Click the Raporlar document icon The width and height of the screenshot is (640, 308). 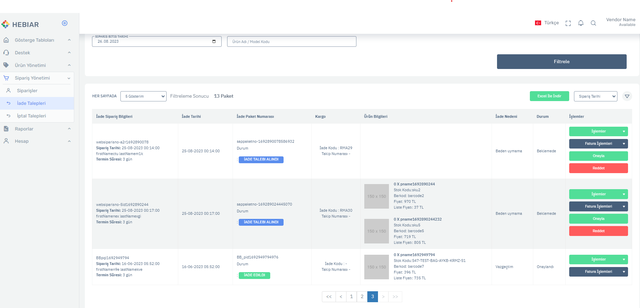pyautogui.click(x=6, y=129)
